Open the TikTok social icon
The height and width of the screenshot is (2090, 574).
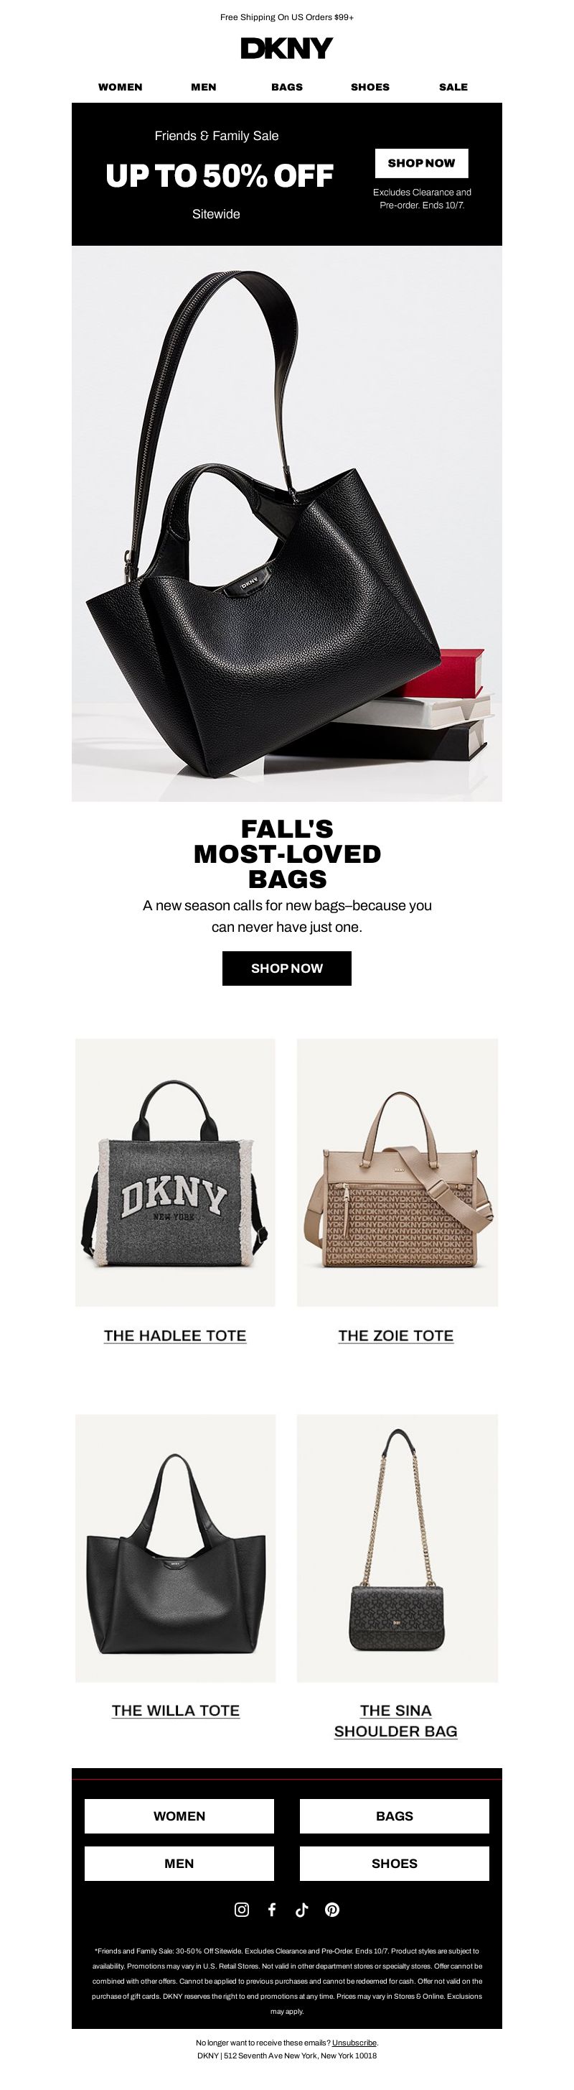pos(301,1909)
